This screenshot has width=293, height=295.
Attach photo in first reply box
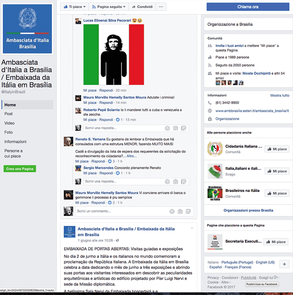pos(175,128)
